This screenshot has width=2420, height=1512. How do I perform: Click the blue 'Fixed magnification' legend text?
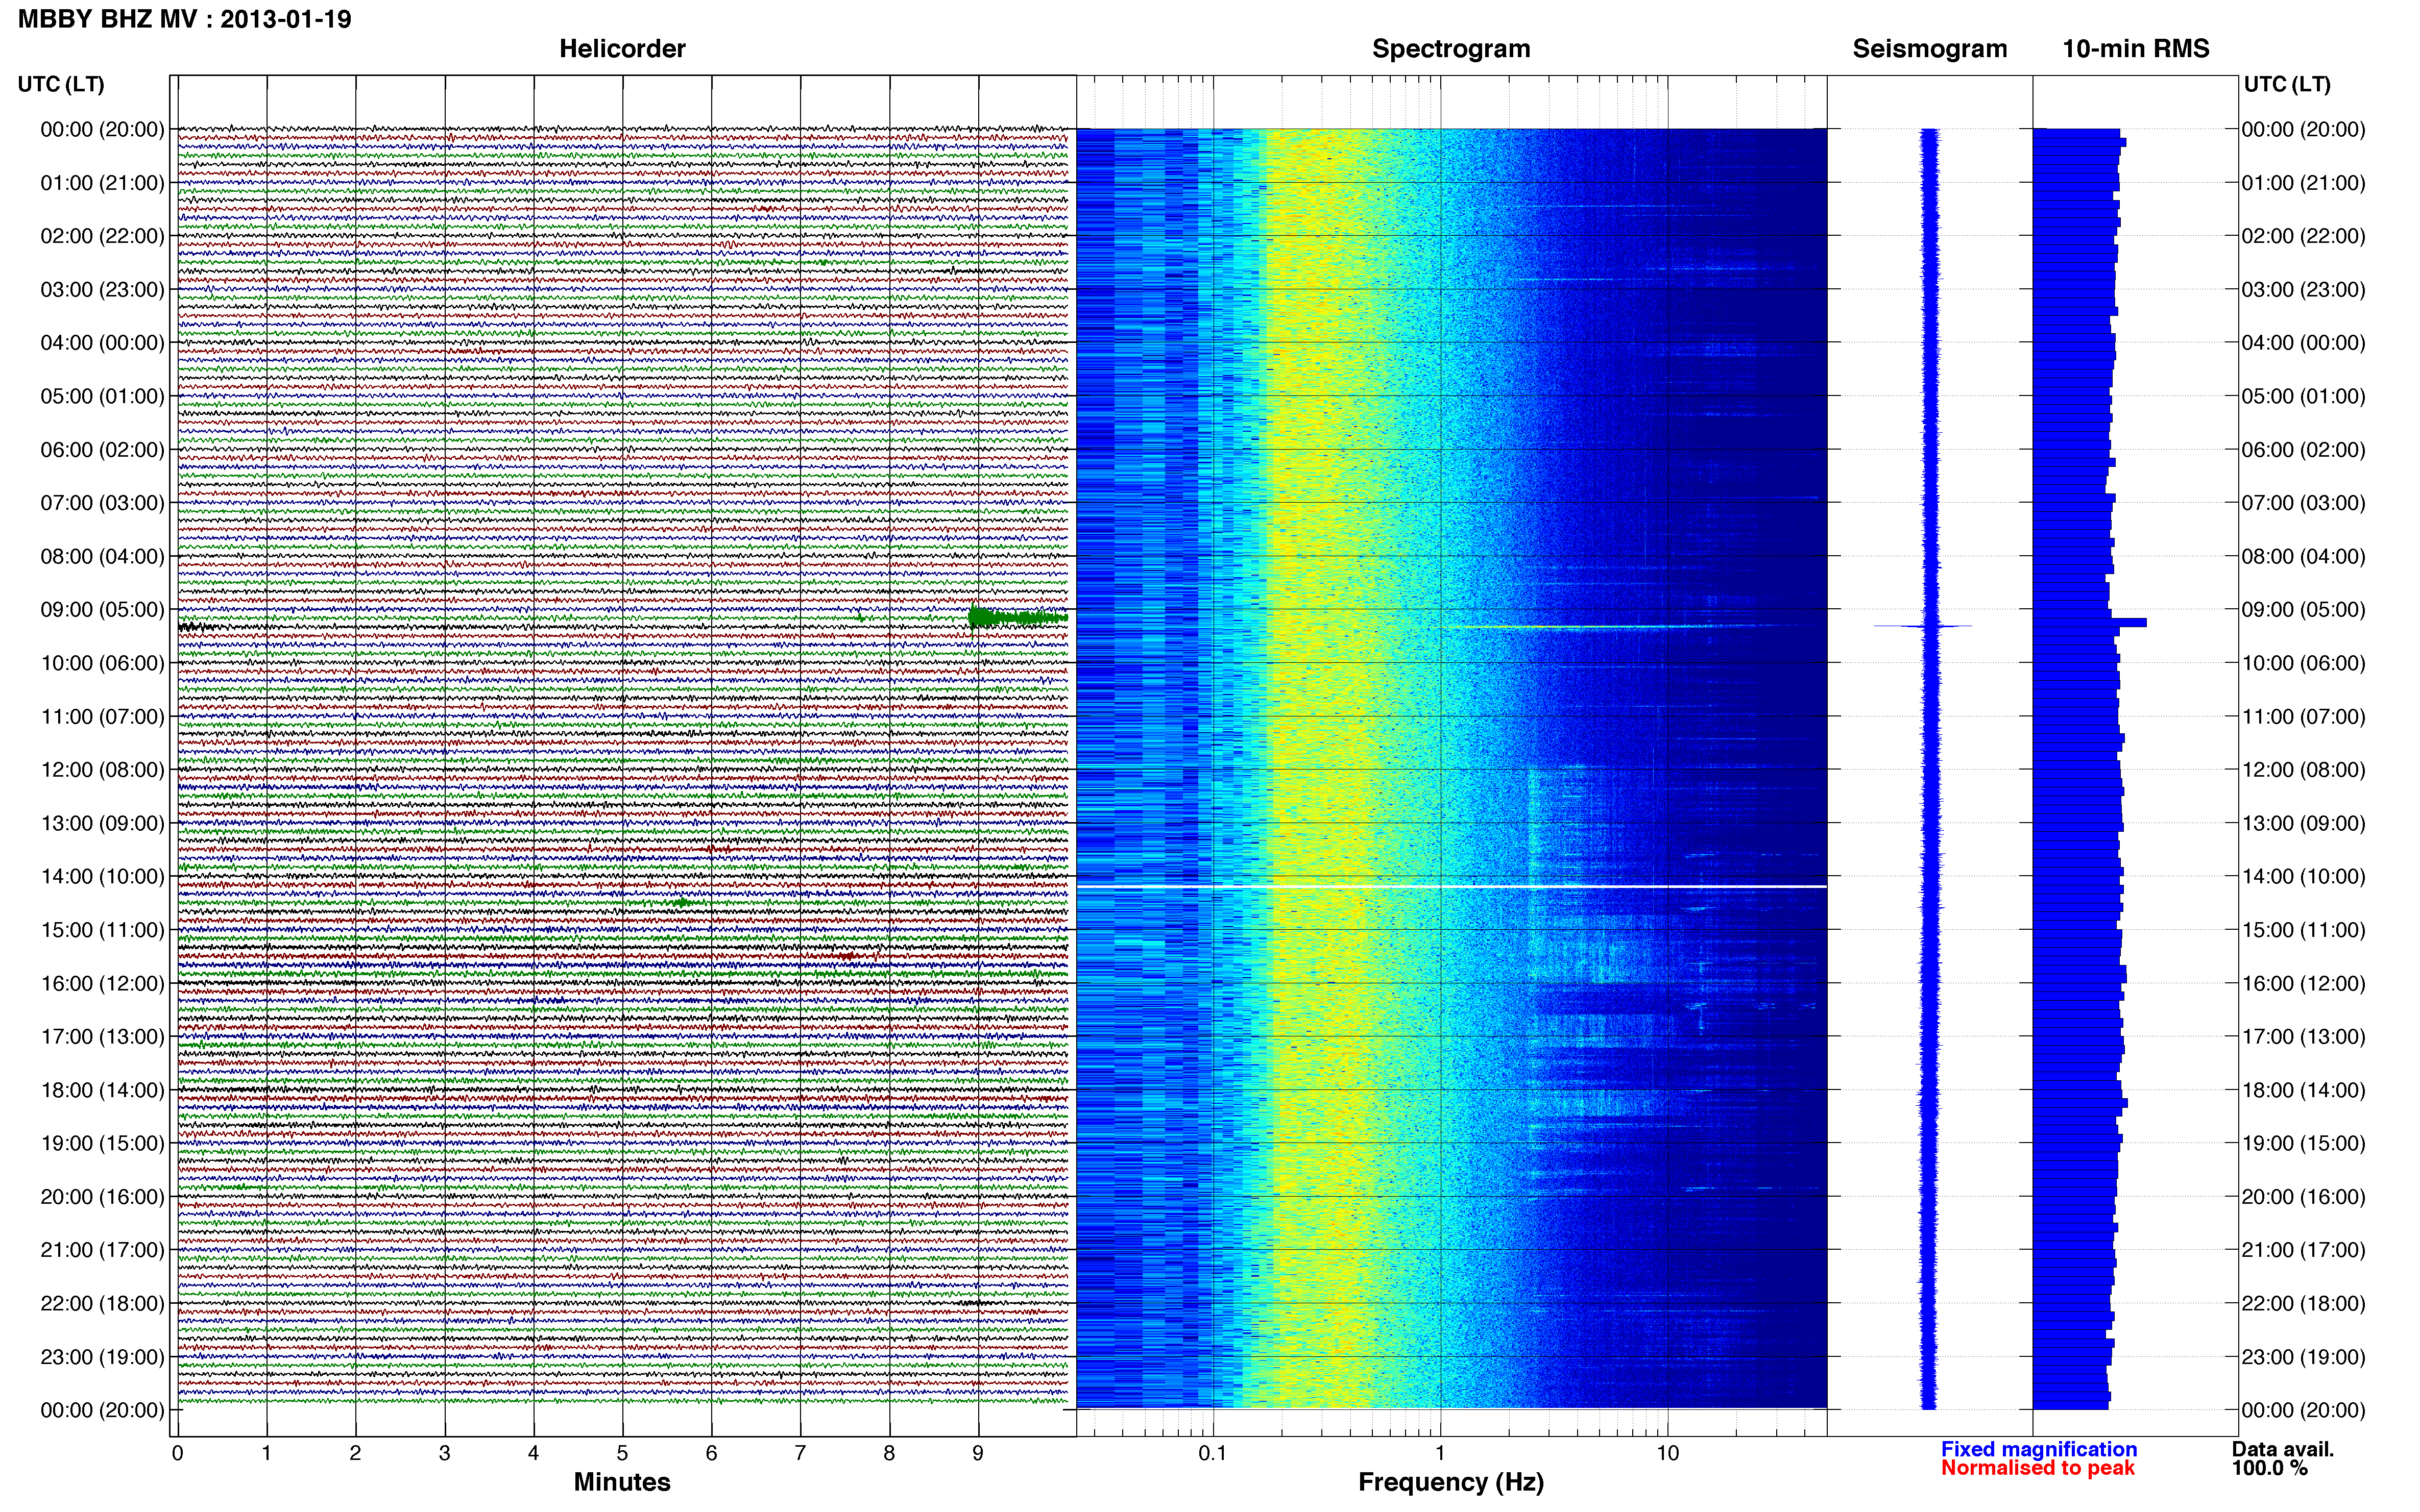point(2039,1449)
